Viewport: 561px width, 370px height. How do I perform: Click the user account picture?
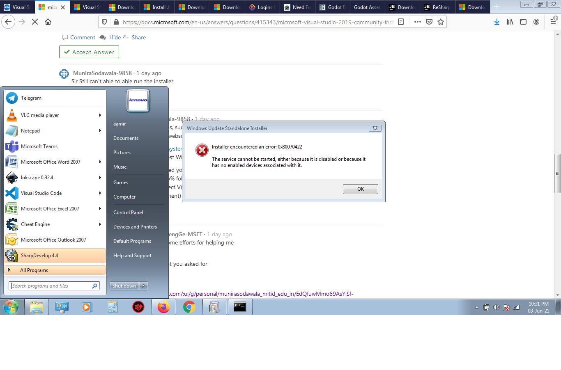138,100
